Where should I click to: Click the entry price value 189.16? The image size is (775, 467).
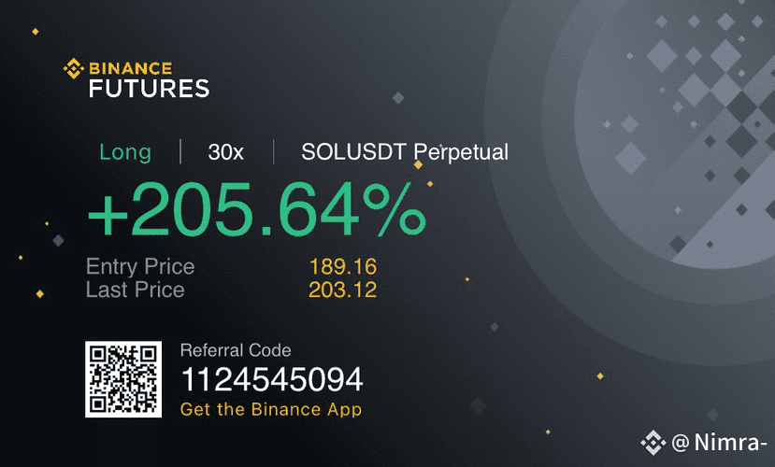(342, 266)
